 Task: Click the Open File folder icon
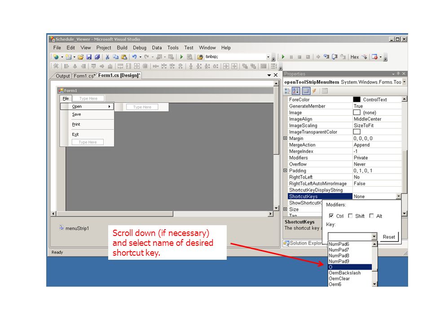pyautogui.click(x=80, y=57)
